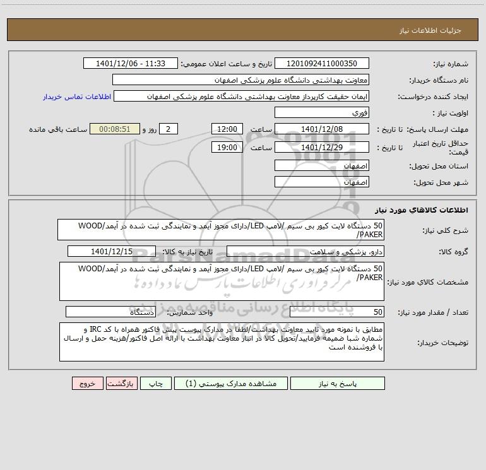Image resolution: width=486 pixels, height=470 pixels.
Task: Click the quantity field showing 50
Action: (x=337, y=312)
